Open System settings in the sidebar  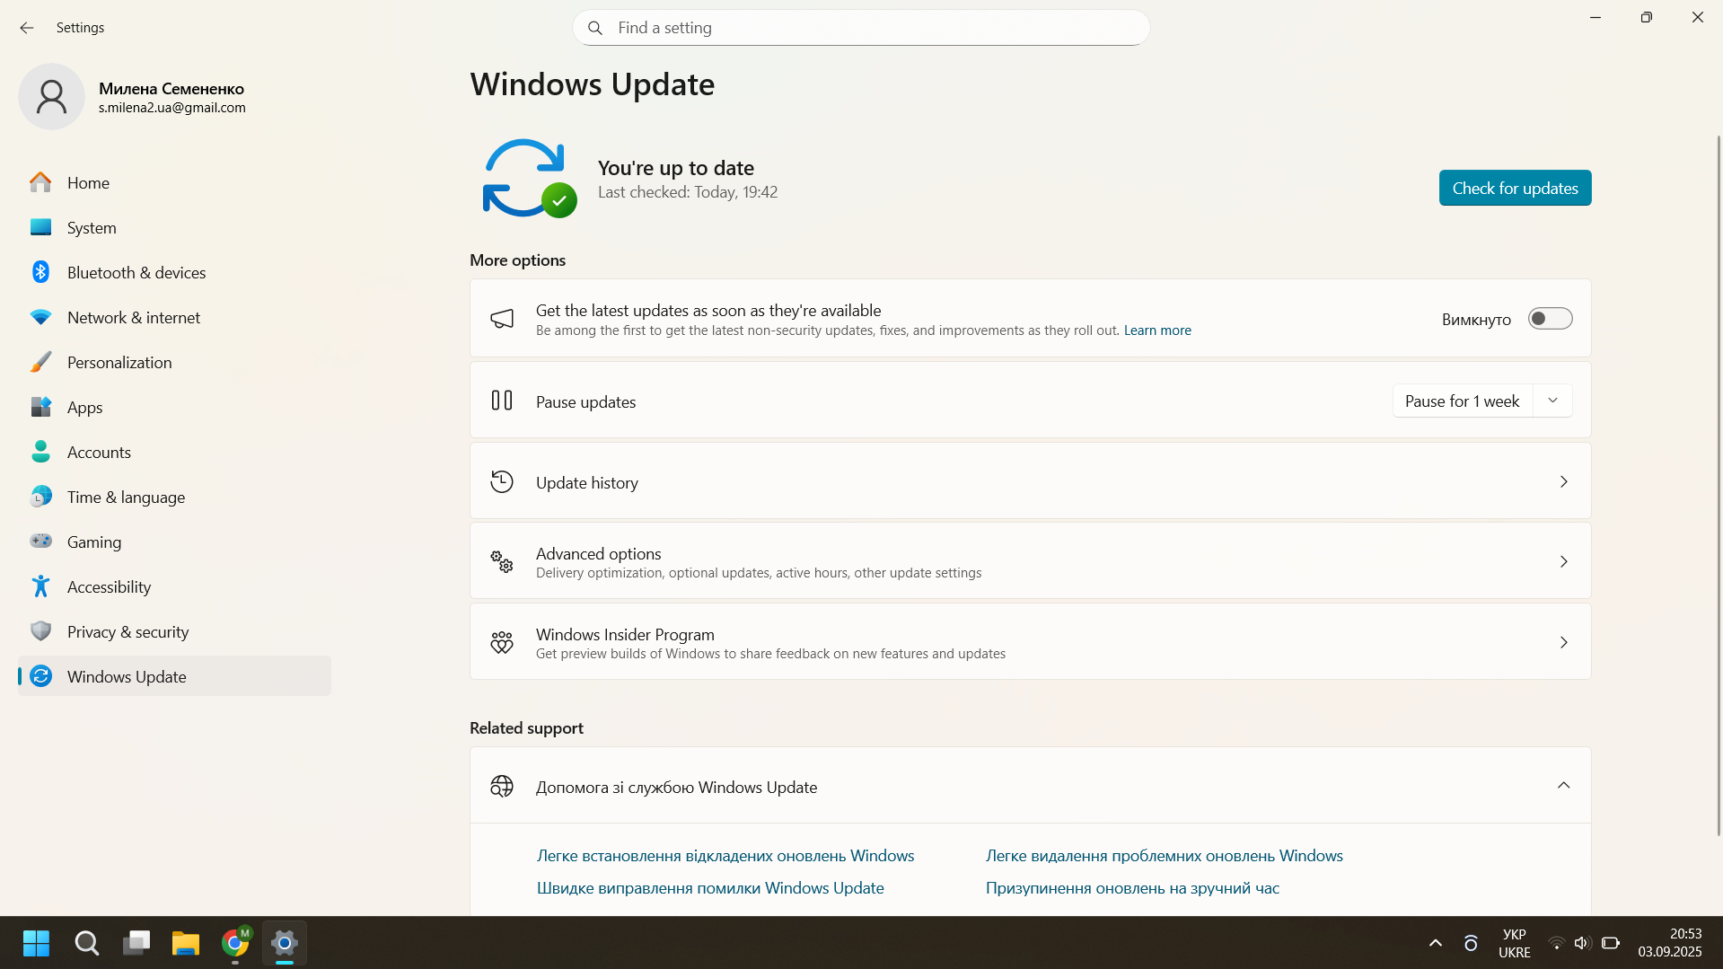click(174, 227)
